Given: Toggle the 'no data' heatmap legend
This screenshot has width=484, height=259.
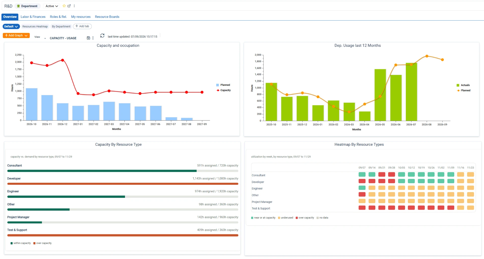Looking at the screenshot, I should coord(322,218).
